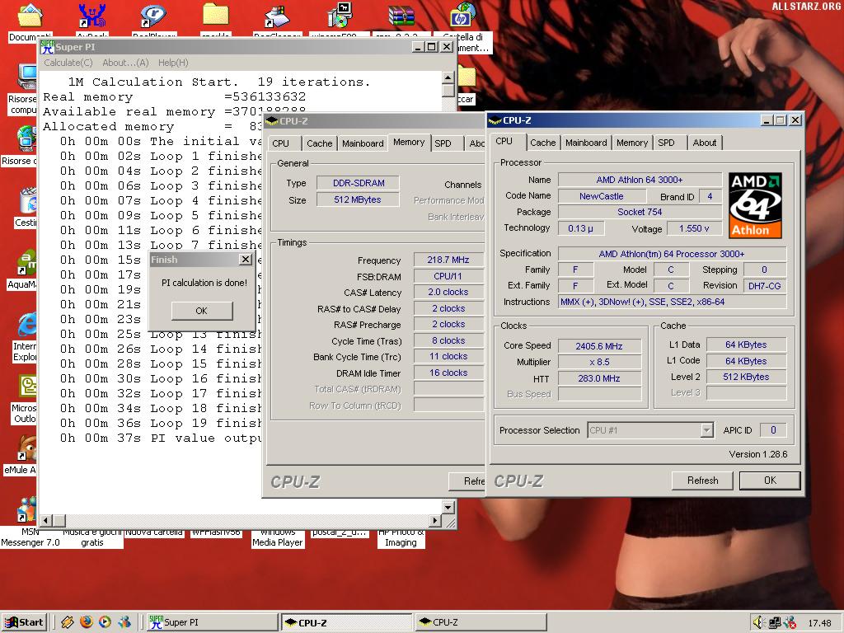844x633 pixels.
Task: Launch Firefox from the quick launch bar
Action: pos(86,621)
